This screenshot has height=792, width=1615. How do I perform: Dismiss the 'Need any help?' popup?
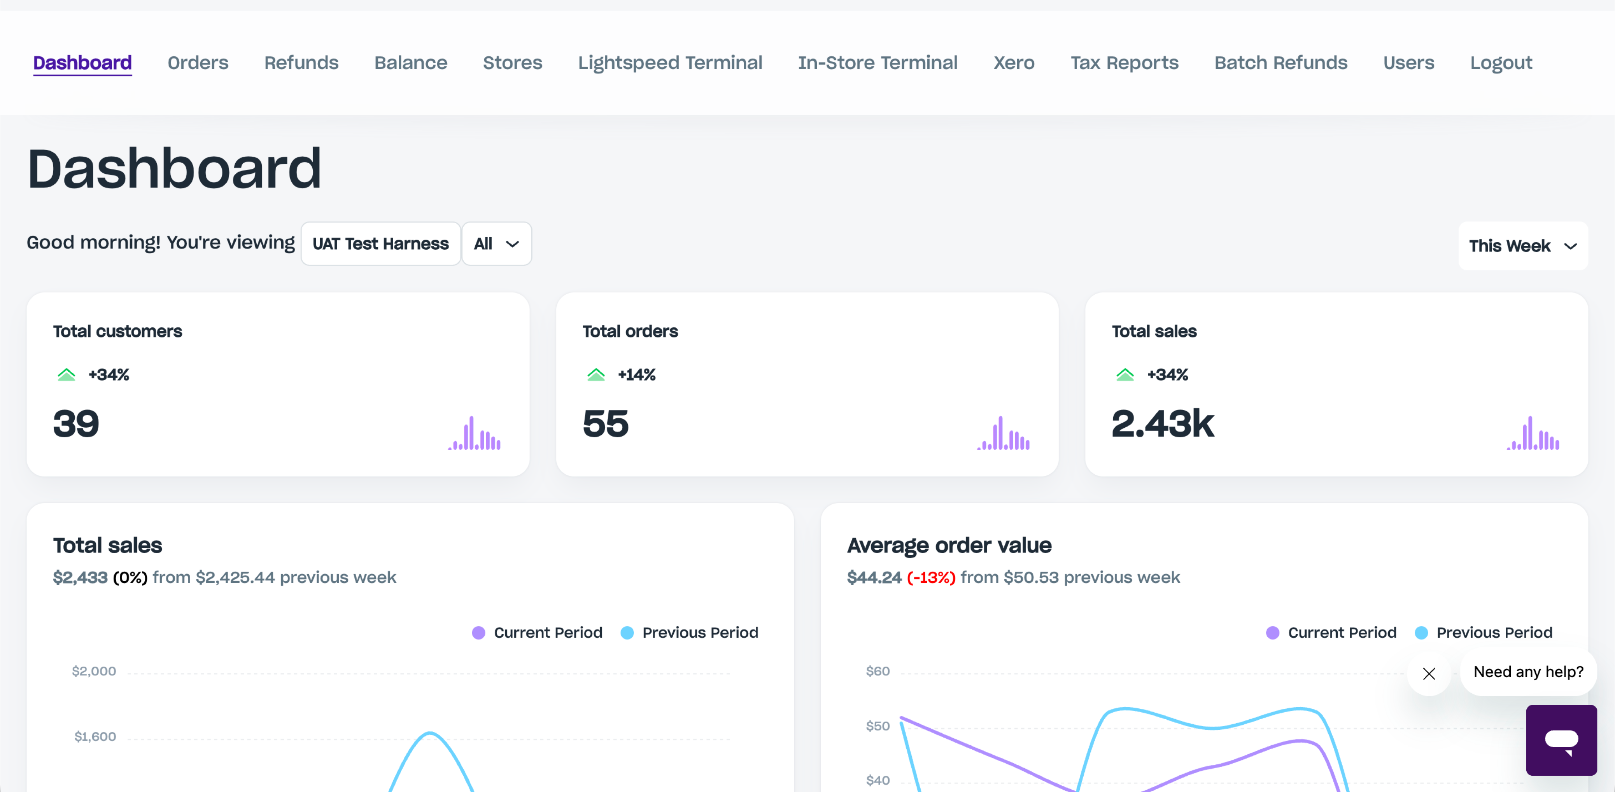pyautogui.click(x=1429, y=673)
